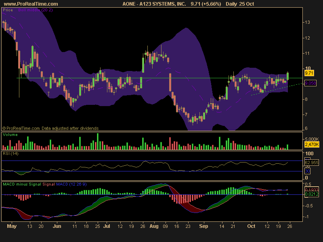Click the Jul label on time axis

(x=107, y=226)
